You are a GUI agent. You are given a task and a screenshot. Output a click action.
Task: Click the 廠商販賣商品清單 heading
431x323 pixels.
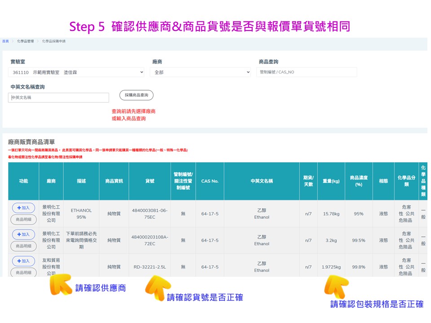31,142
